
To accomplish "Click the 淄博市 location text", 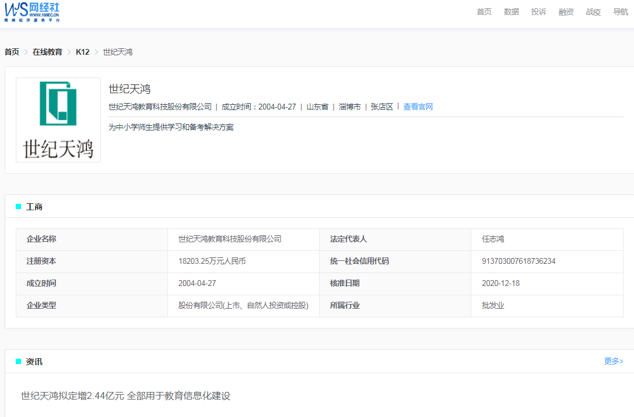I will click(x=350, y=107).
